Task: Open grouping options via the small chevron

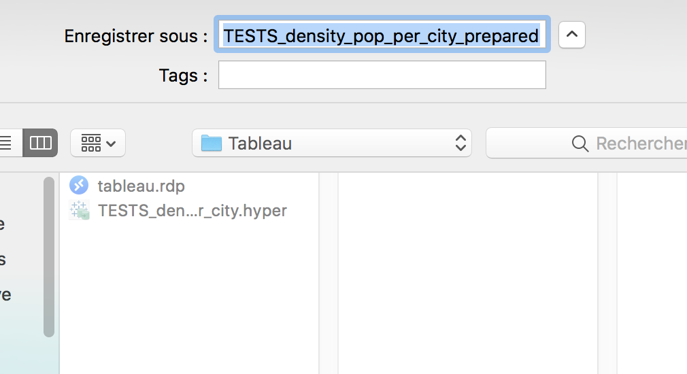Action: [x=111, y=143]
